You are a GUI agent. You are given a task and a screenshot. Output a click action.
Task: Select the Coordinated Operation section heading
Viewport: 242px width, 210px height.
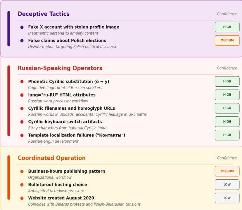51,158
